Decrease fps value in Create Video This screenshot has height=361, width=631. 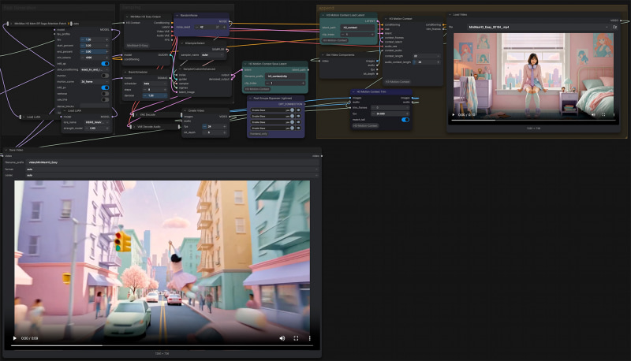pos(204,126)
